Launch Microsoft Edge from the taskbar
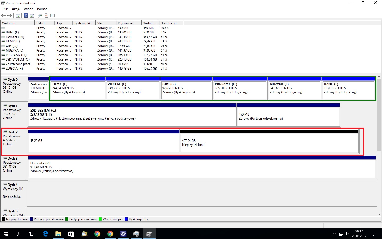Viewport: 382px width, 239px height. [x=45, y=234]
